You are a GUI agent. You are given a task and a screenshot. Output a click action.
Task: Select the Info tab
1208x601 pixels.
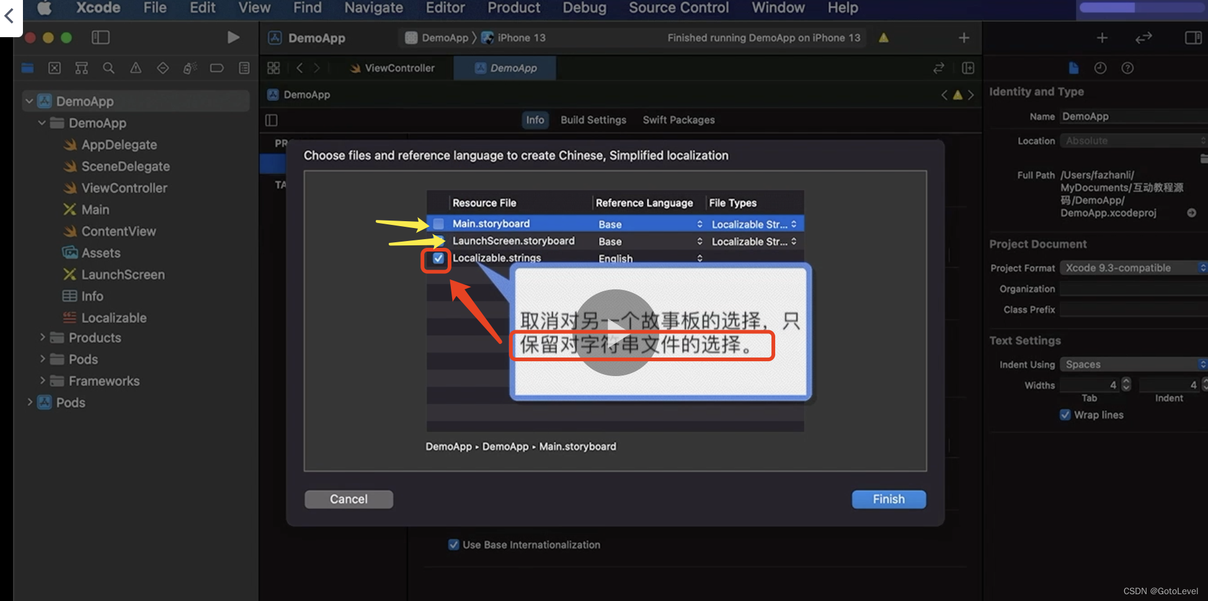(x=535, y=120)
